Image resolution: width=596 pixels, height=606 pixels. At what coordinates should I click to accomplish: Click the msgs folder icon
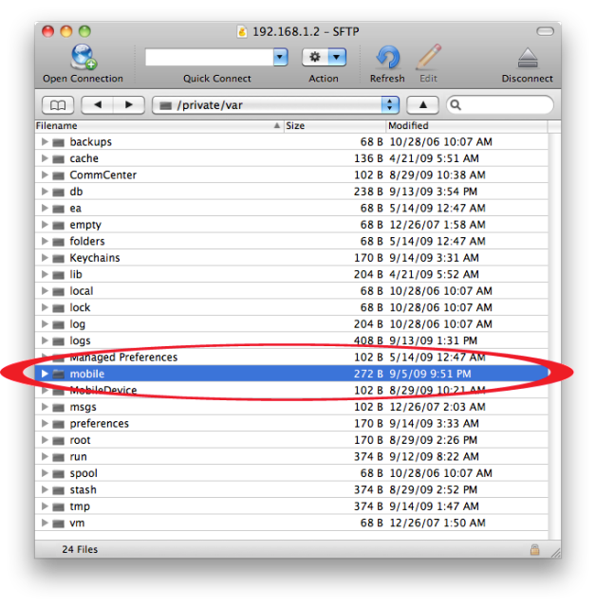click(59, 408)
